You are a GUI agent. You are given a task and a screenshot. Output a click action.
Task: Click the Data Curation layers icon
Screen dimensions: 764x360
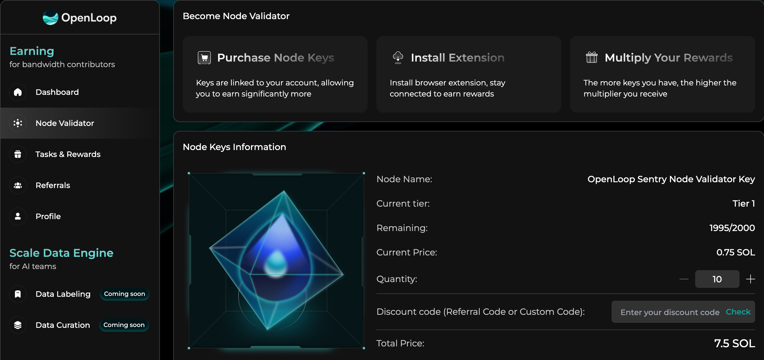point(18,325)
